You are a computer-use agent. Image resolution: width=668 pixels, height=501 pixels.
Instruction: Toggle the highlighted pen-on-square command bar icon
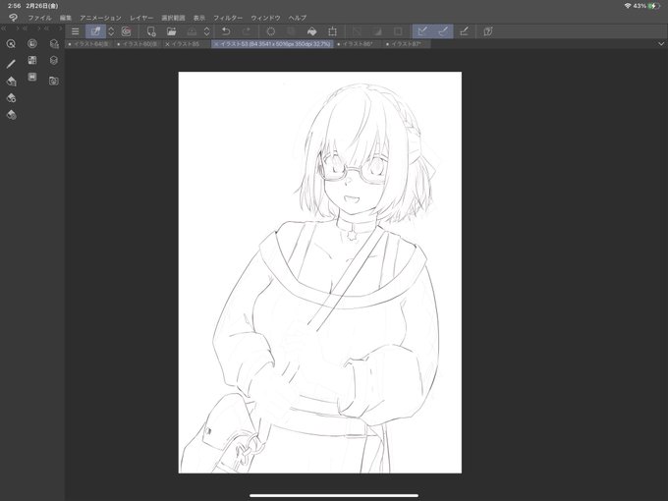pos(95,31)
